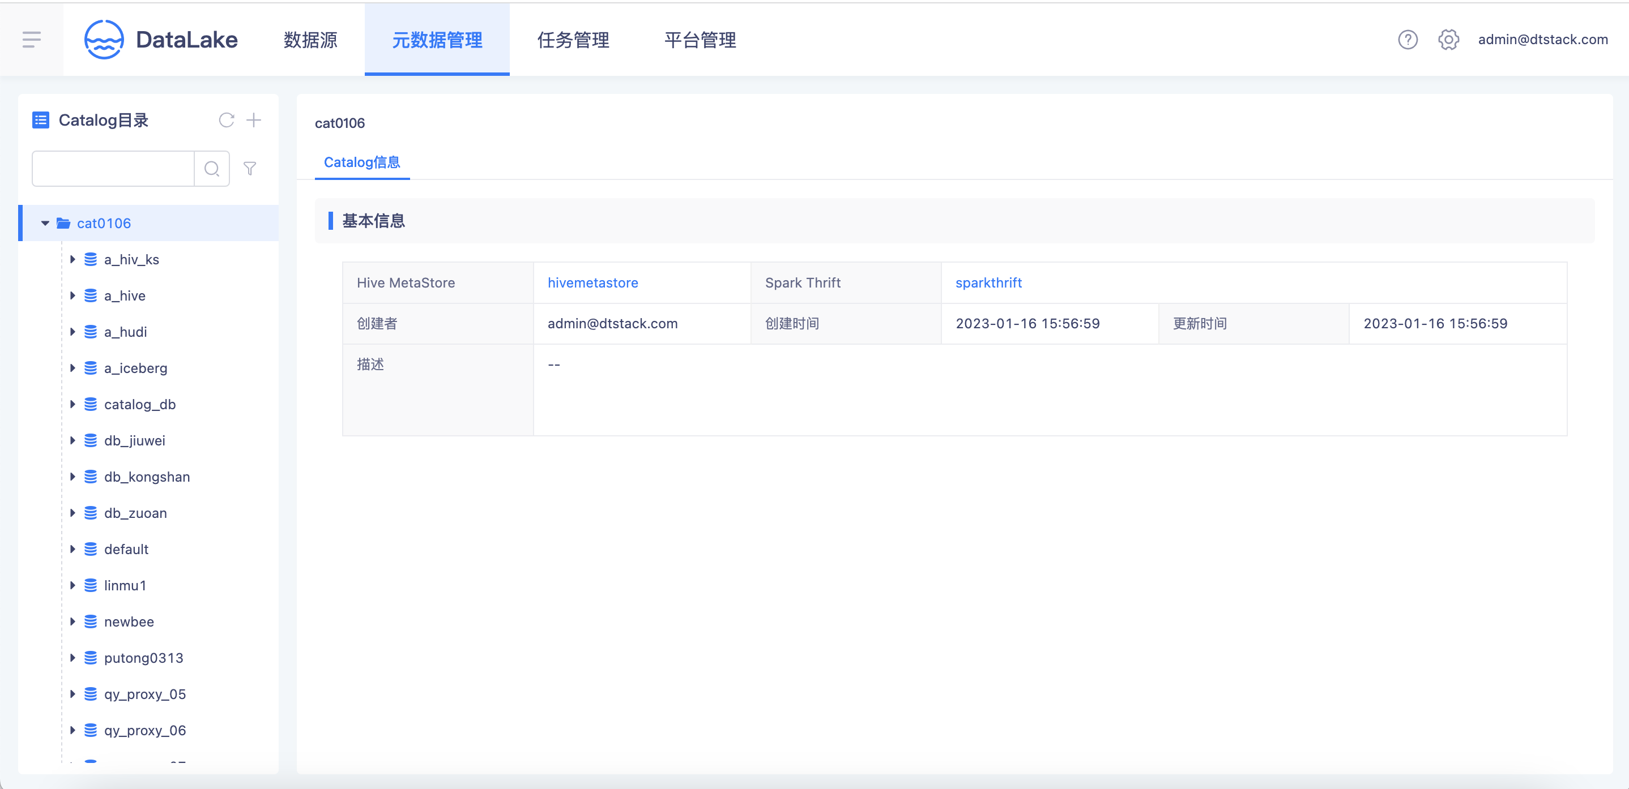This screenshot has height=789, width=1629.
Task: Switch to the Catalog信息 tab
Action: pos(363,162)
